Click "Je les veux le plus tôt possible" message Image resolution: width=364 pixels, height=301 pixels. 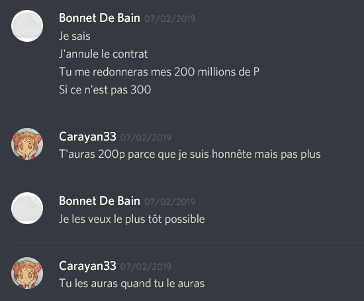132,219
